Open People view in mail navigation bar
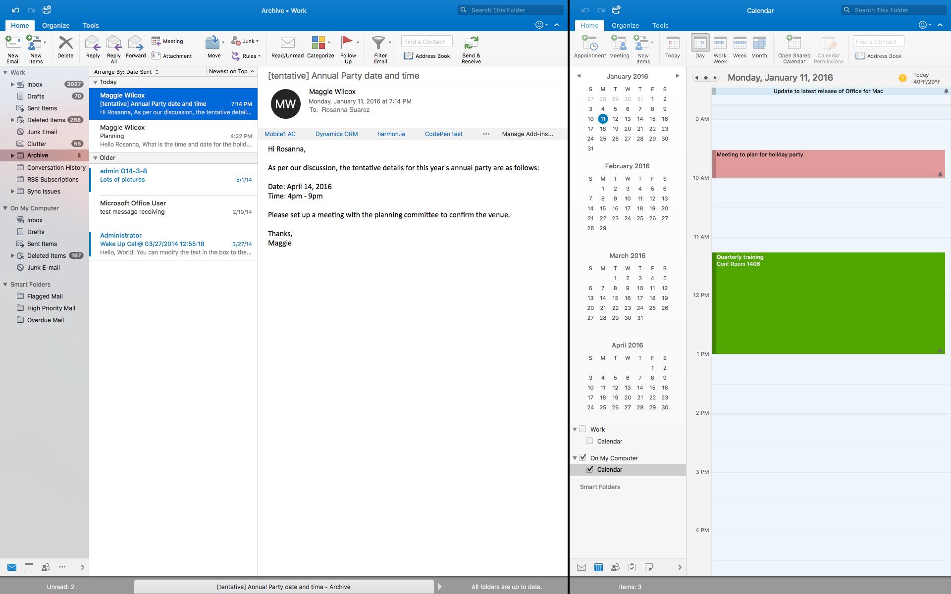The height and width of the screenshot is (594, 951). [46, 567]
